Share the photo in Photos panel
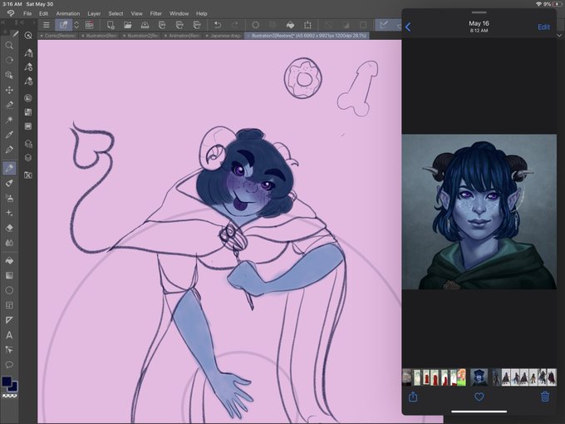Image resolution: width=565 pixels, height=424 pixels. pyautogui.click(x=413, y=397)
